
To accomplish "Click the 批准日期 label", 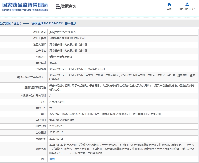I will (41, 126).
